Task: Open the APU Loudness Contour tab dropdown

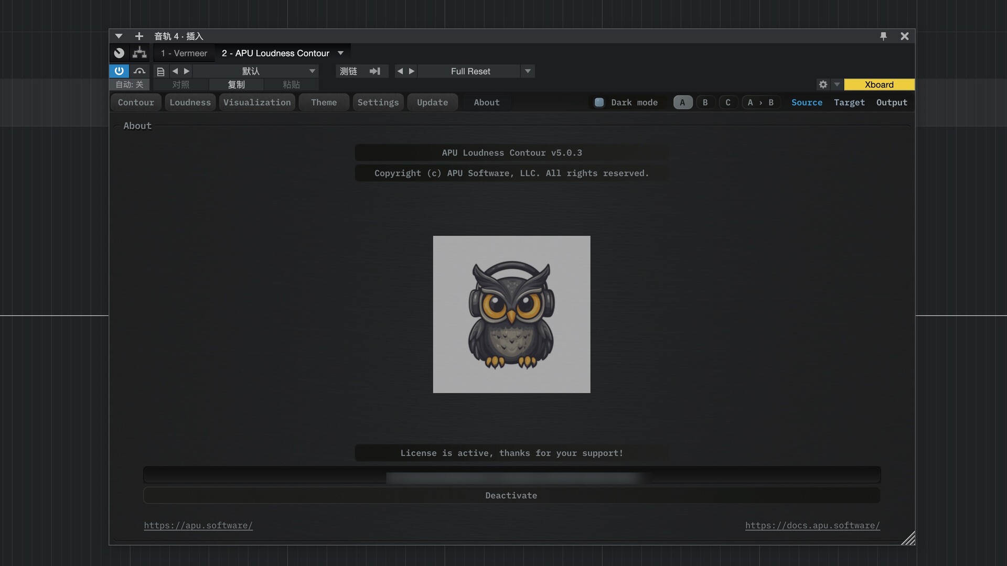Action: tap(341, 53)
